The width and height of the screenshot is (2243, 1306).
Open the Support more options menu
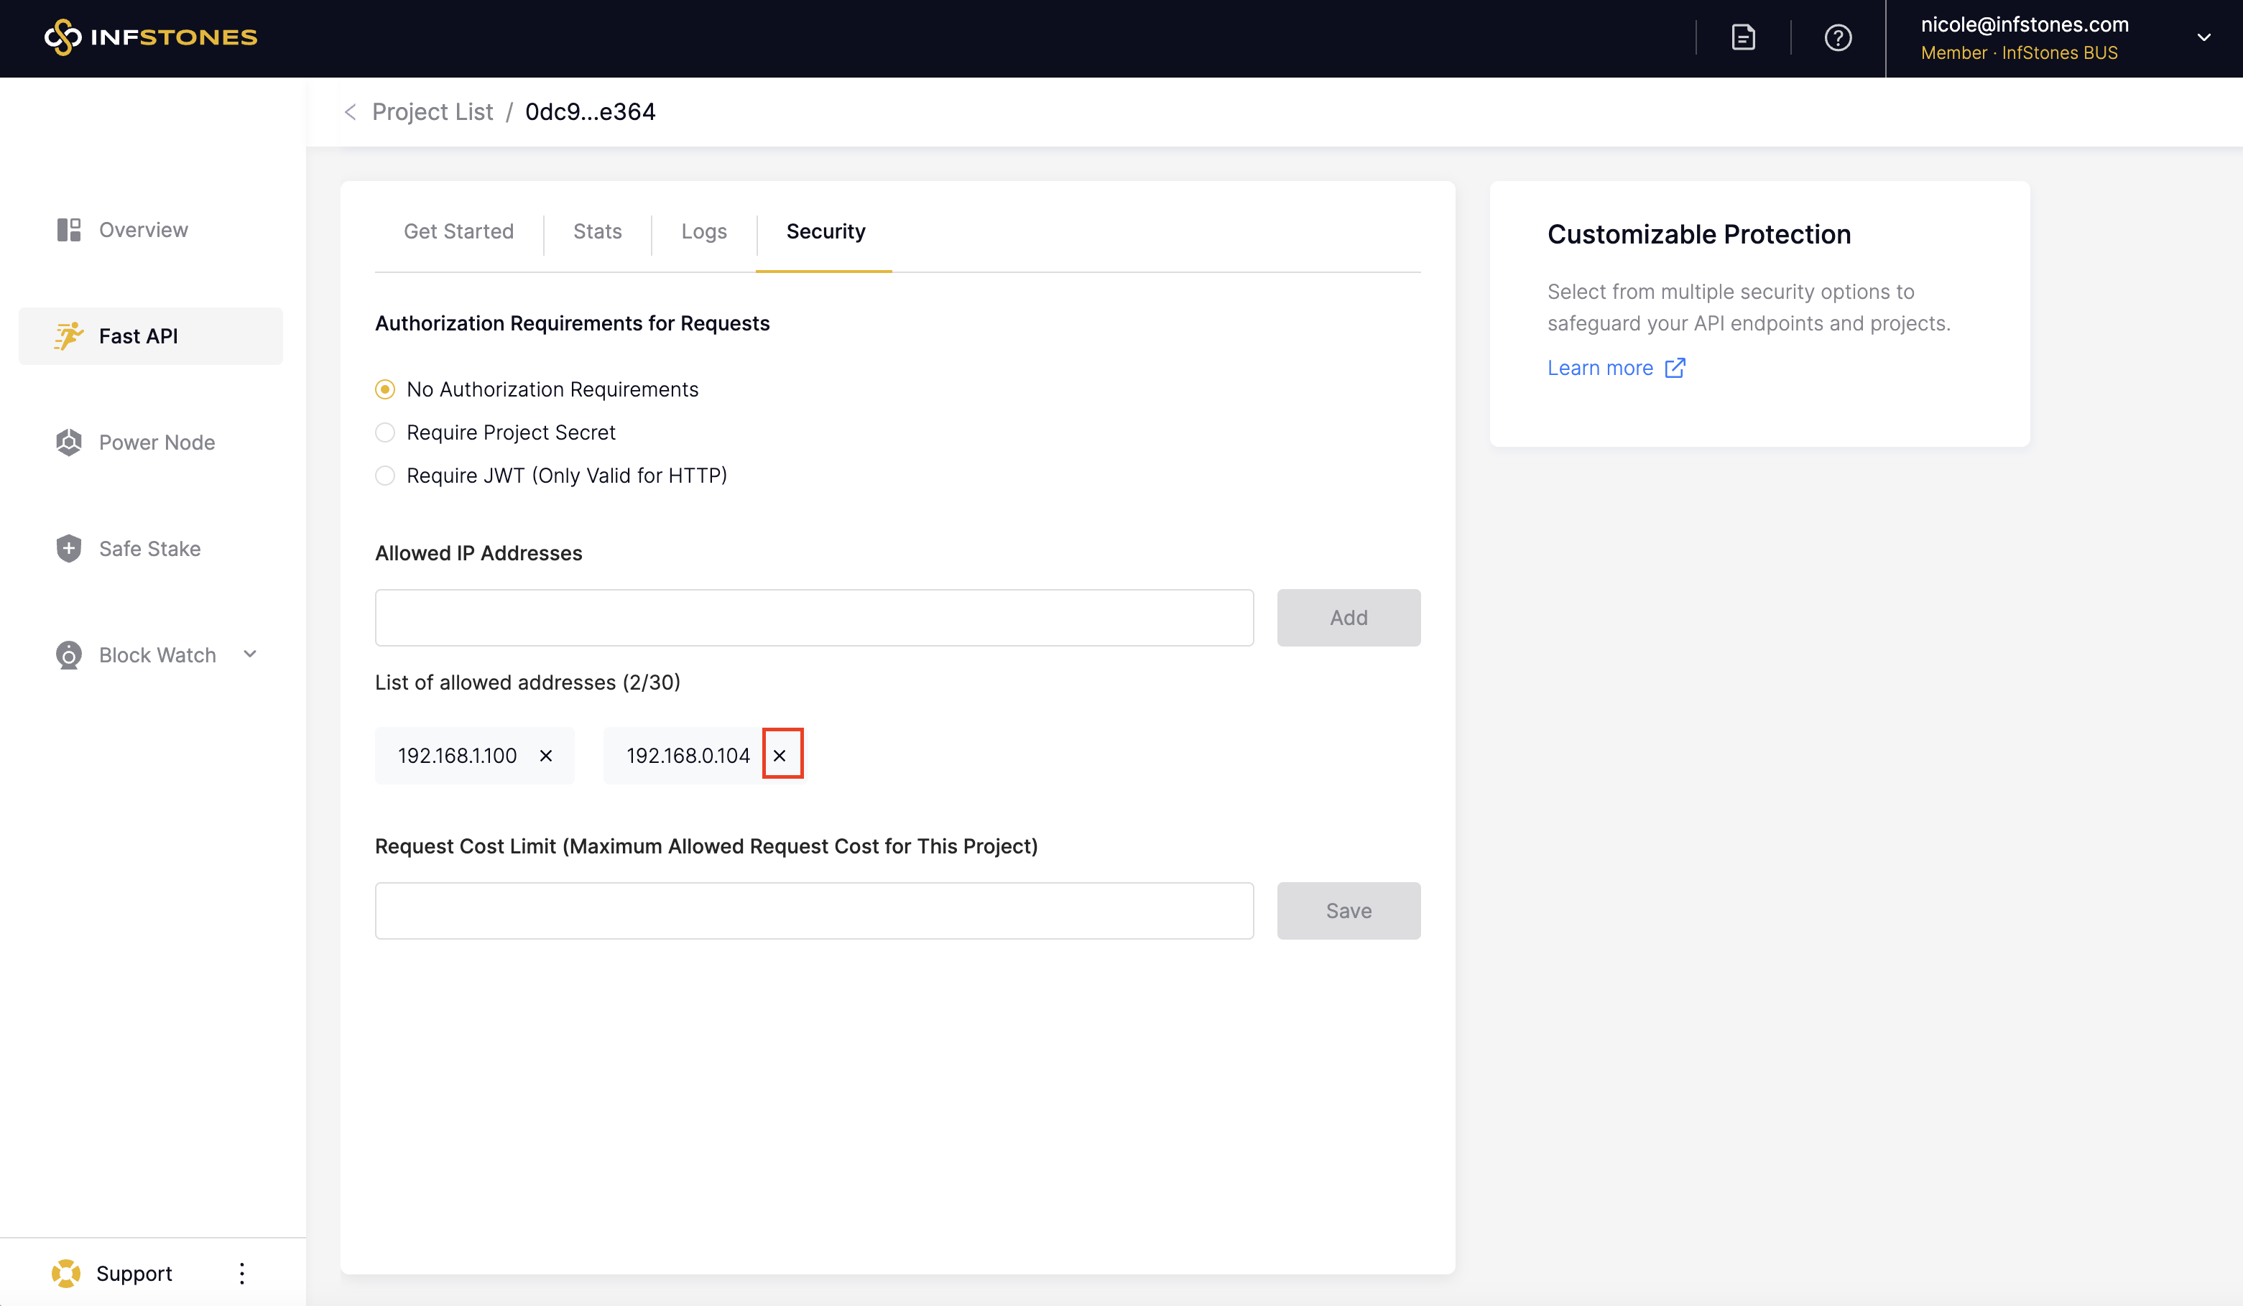click(x=241, y=1273)
